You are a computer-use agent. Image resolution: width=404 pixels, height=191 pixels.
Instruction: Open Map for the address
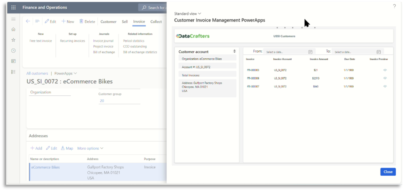(67, 148)
